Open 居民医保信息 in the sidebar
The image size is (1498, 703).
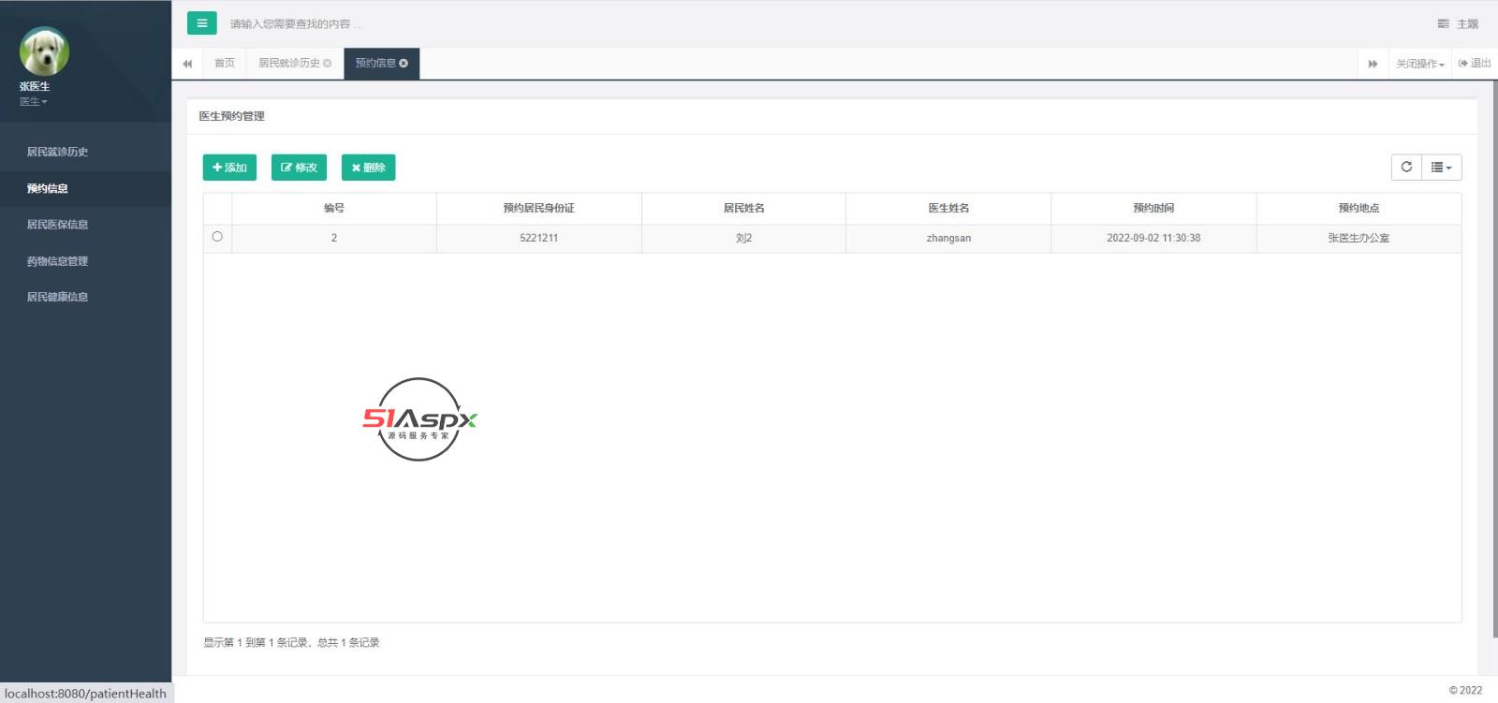click(x=85, y=225)
